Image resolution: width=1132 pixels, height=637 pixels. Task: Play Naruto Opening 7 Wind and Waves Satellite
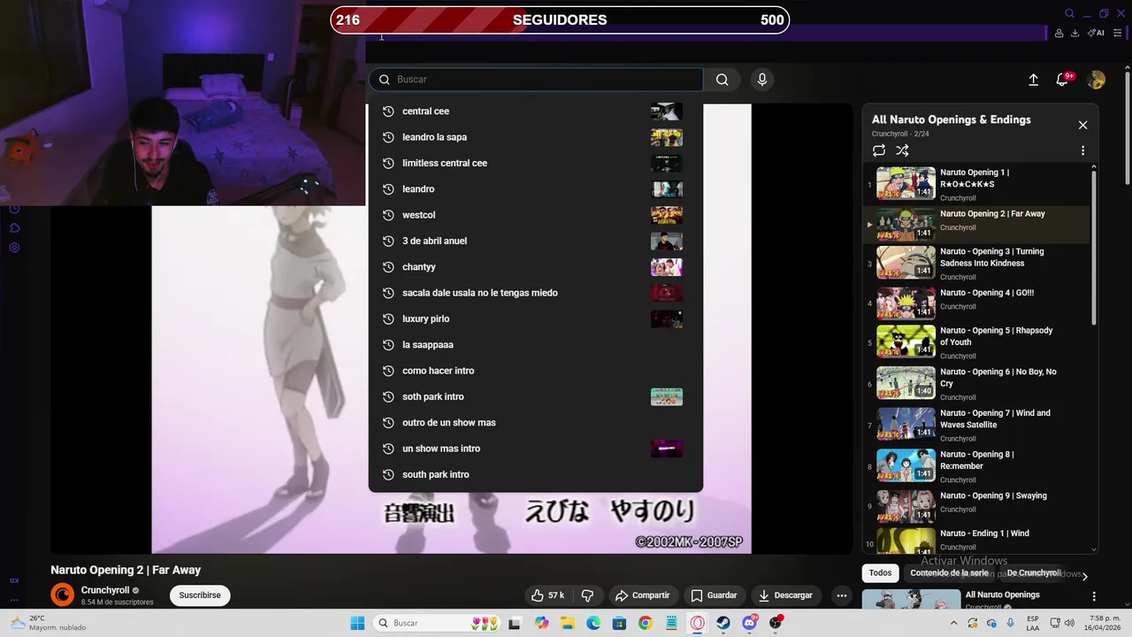pos(976,425)
